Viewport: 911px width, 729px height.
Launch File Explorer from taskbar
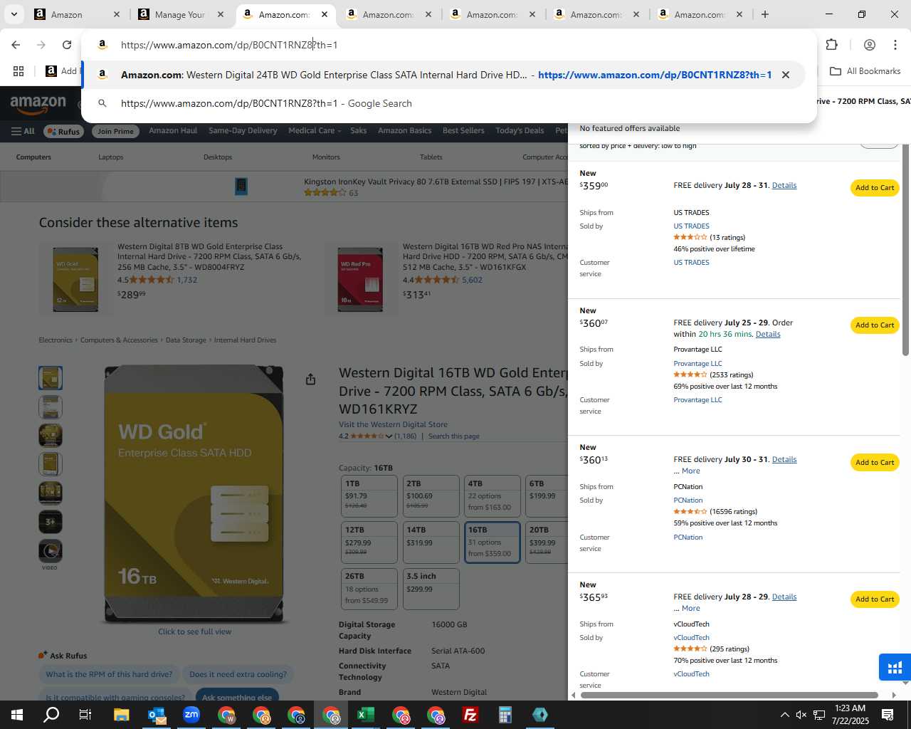point(121,715)
